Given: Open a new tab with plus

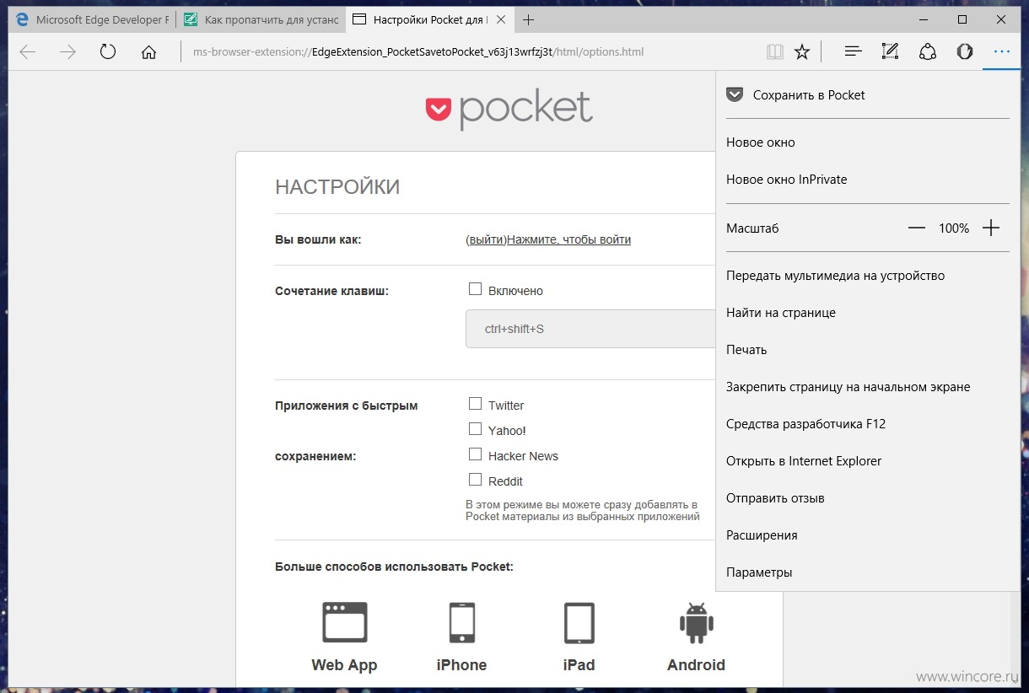Looking at the screenshot, I should pos(528,19).
